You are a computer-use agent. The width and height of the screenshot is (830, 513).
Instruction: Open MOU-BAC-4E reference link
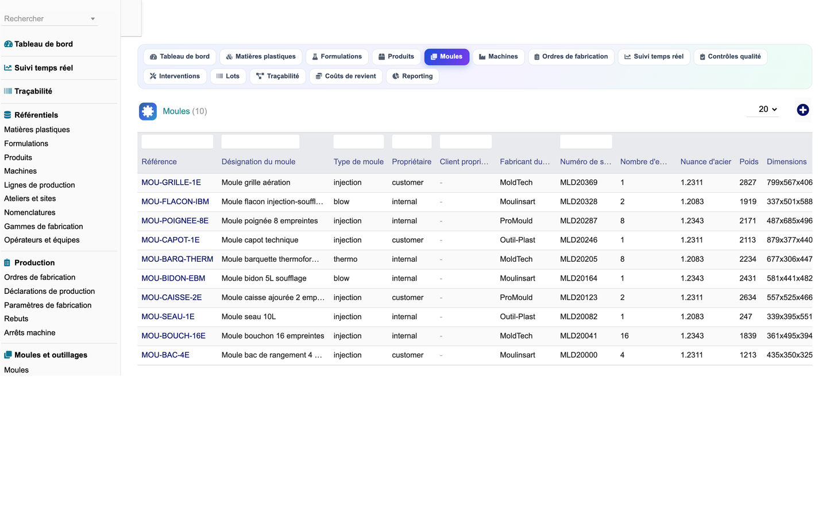tap(165, 355)
